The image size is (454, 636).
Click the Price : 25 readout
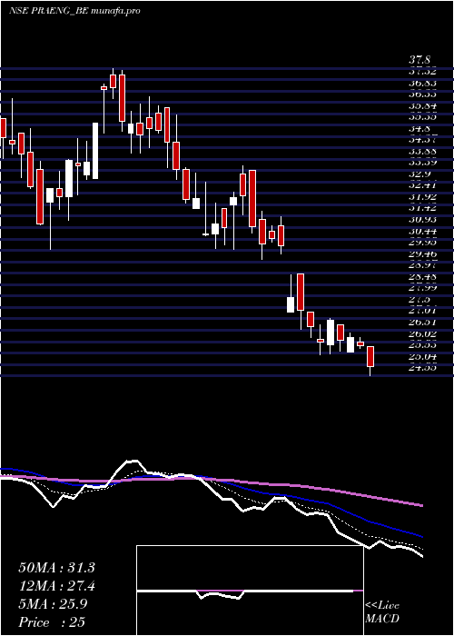click(52, 622)
